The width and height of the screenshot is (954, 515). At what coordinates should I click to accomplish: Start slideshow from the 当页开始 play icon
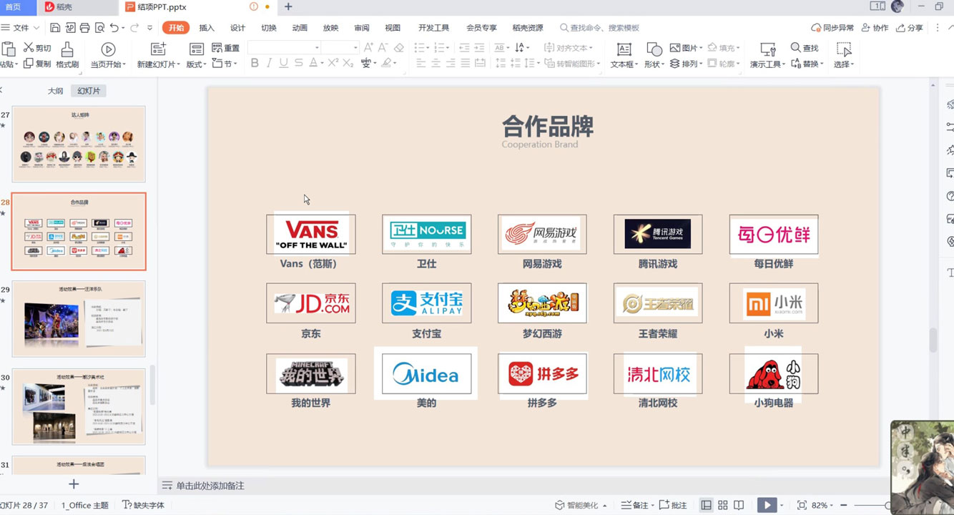[x=108, y=49]
